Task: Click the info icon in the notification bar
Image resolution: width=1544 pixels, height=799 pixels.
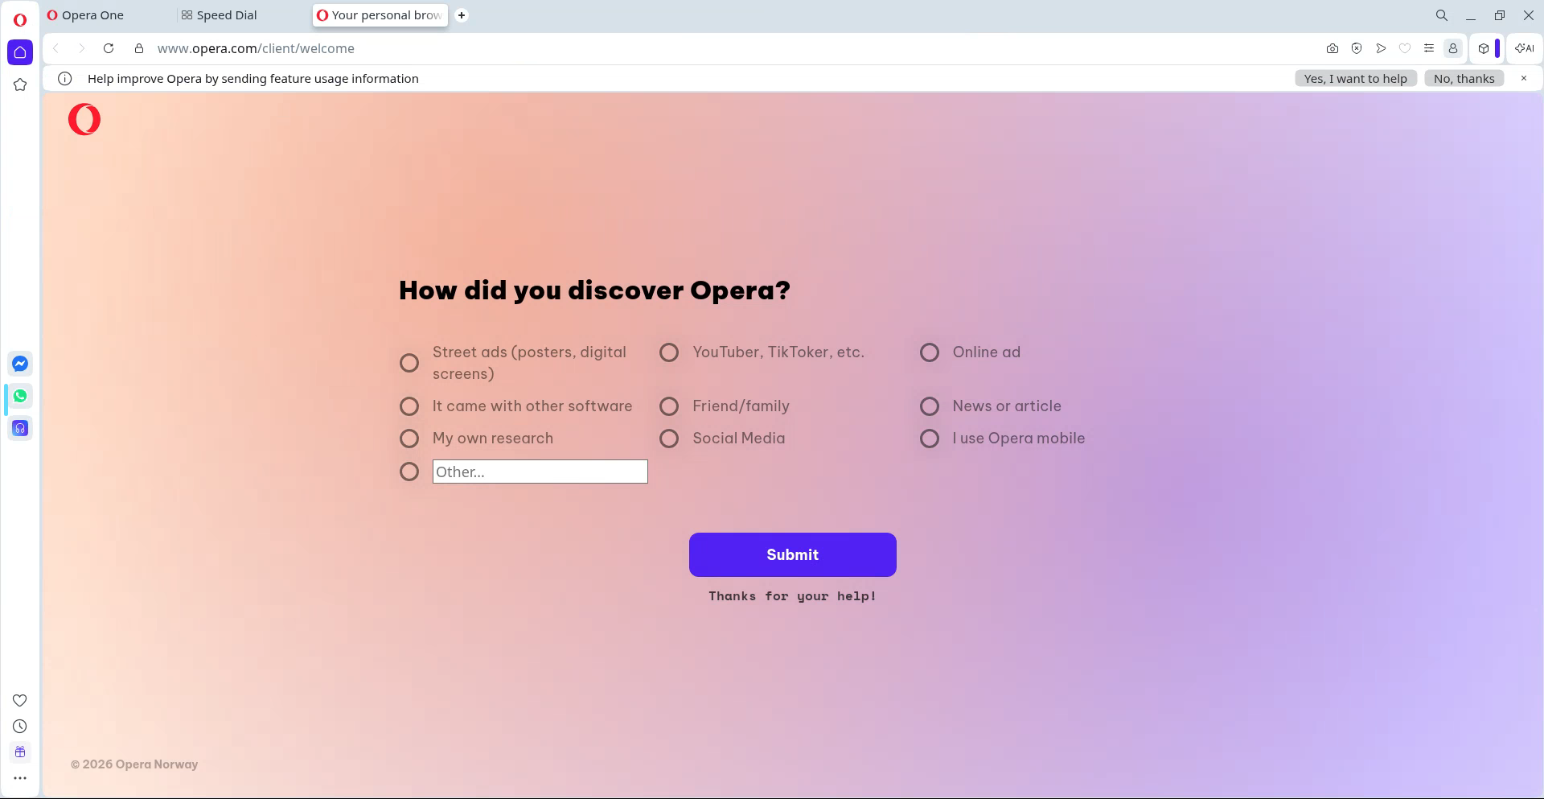Action: click(65, 79)
